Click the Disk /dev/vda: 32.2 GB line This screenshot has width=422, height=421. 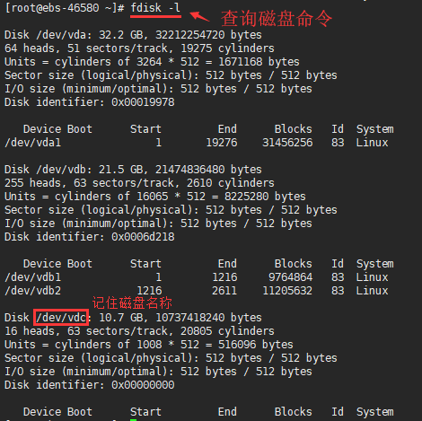click(x=133, y=35)
